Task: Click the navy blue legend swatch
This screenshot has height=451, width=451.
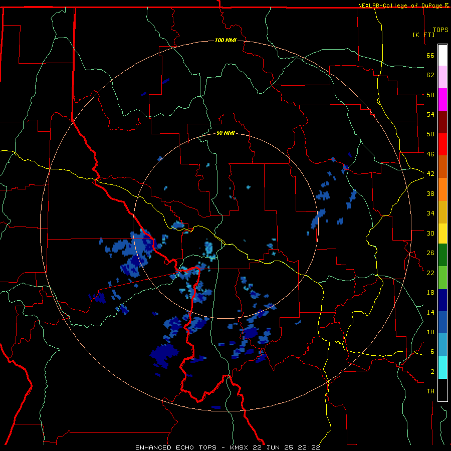Action: [x=442, y=300]
